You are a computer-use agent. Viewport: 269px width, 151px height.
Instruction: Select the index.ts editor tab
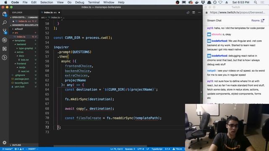pos(50,13)
